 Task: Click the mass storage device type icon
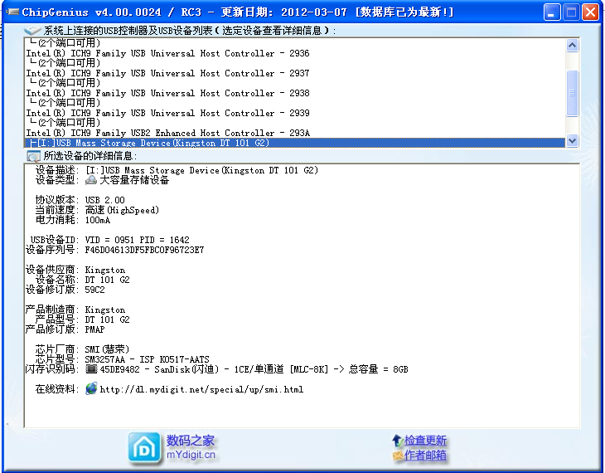(x=92, y=180)
